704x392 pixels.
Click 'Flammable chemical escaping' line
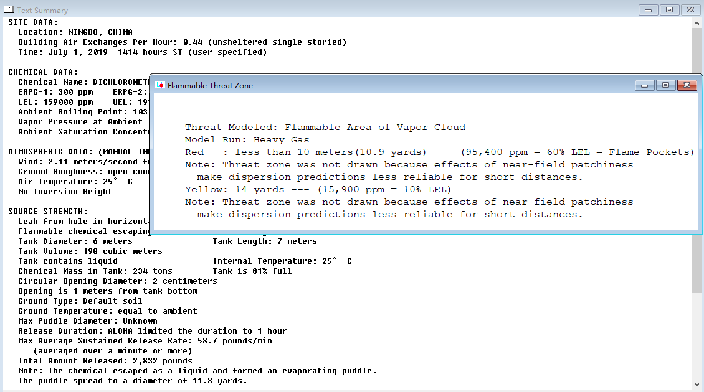[83, 231]
